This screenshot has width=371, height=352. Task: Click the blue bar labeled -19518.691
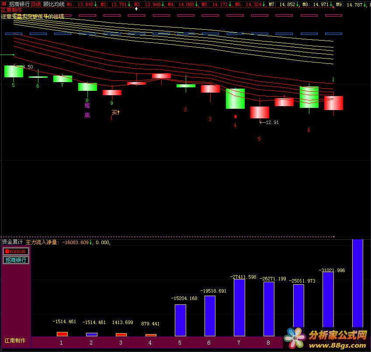[x=210, y=316]
